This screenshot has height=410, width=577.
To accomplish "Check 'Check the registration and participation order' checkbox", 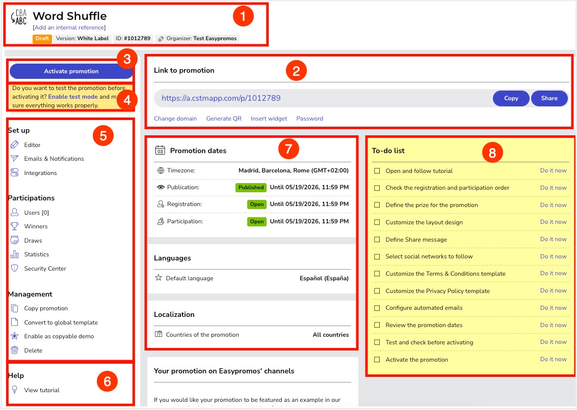I will tap(377, 188).
